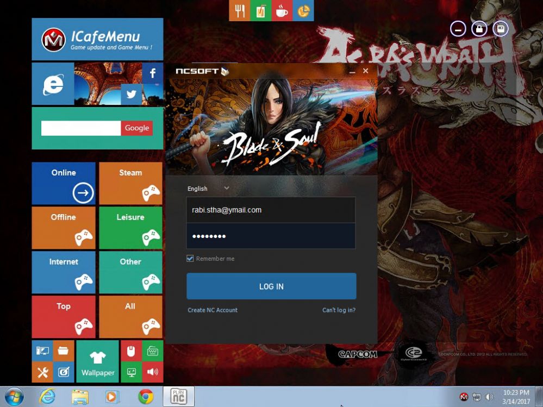Open the Steam games category
Image resolution: width=543 pixels, height=407 pixels.
(130, 184)
